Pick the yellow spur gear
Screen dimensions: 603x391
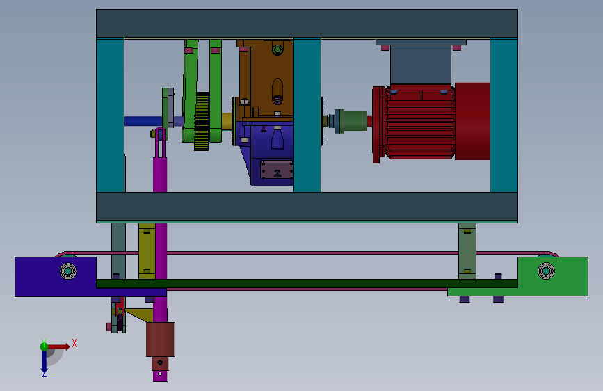201,121
